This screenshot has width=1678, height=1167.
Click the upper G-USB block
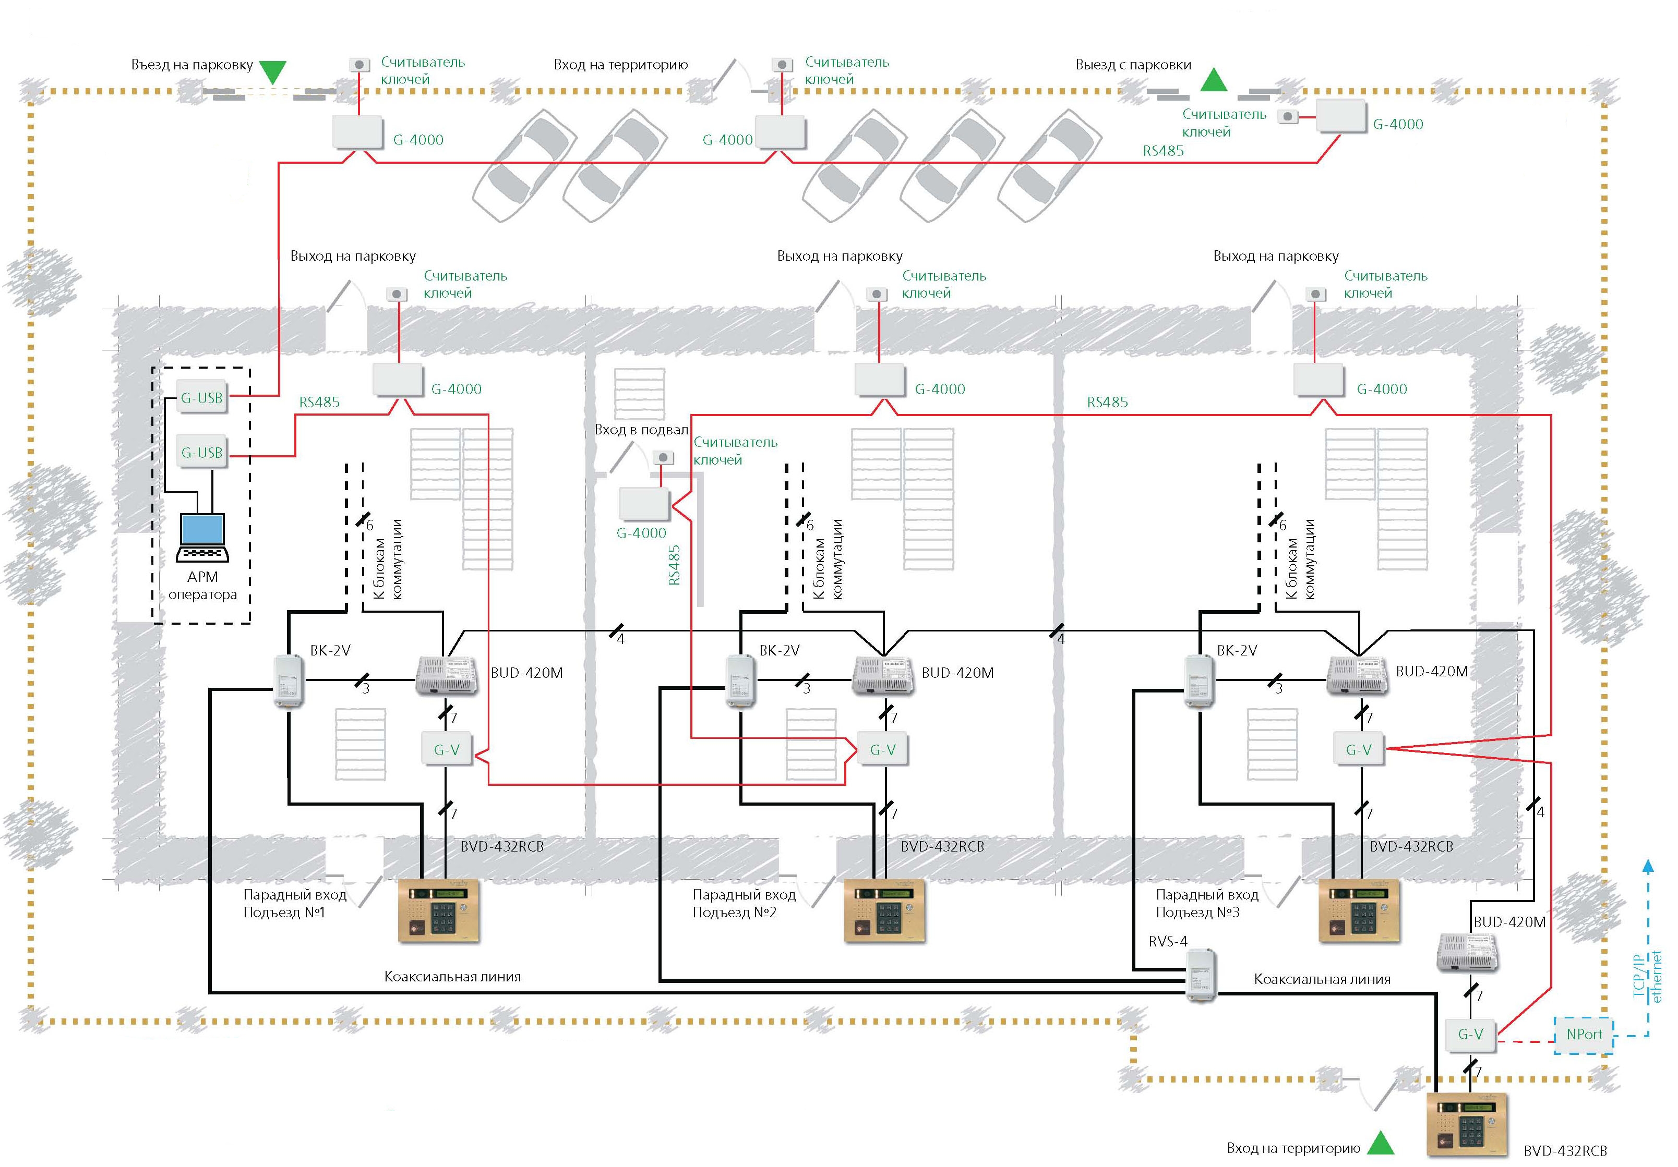pos(202,398)
